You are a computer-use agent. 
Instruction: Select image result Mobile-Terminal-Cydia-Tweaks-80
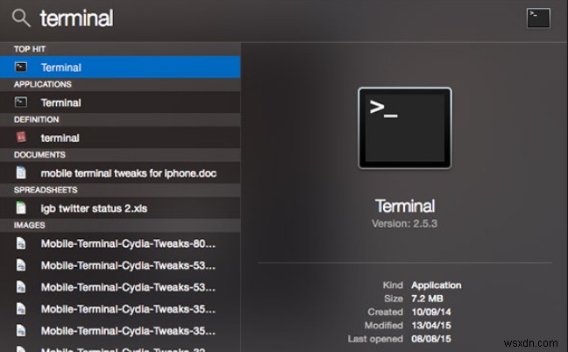click(128, 243)
